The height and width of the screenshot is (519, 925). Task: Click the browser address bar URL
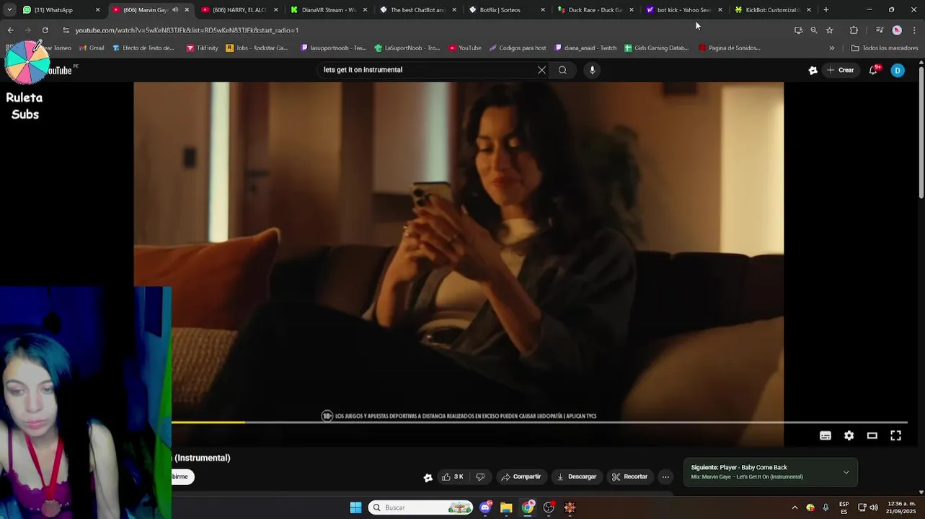(187, 30)
